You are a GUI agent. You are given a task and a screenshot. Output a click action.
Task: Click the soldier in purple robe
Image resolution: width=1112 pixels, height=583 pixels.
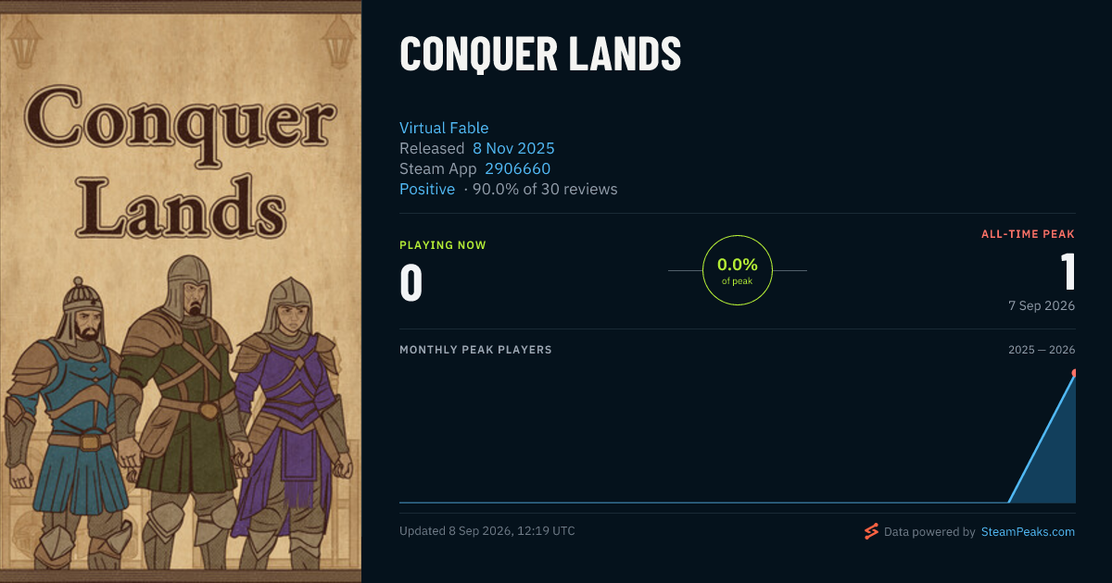coord(287,416)
